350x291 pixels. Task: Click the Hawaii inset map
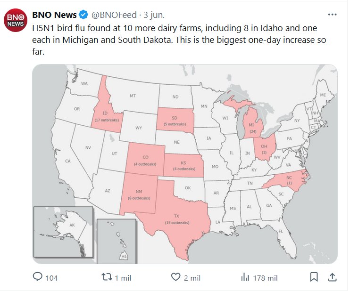(116, 240)
